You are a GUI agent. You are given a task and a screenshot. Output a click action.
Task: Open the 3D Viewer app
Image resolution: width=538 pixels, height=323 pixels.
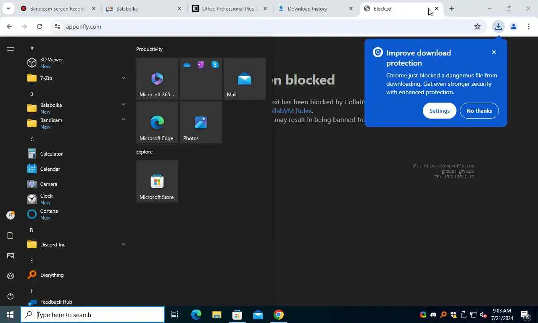click(x=76, y=63)
